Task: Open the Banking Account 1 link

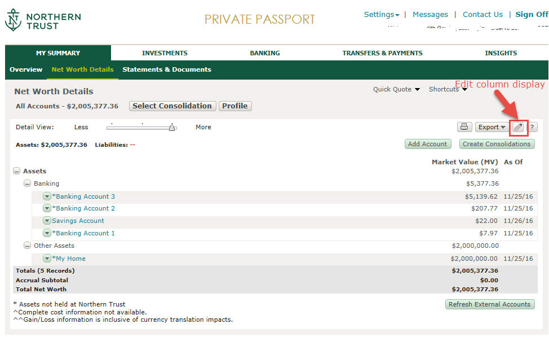Action: [83, 233]
